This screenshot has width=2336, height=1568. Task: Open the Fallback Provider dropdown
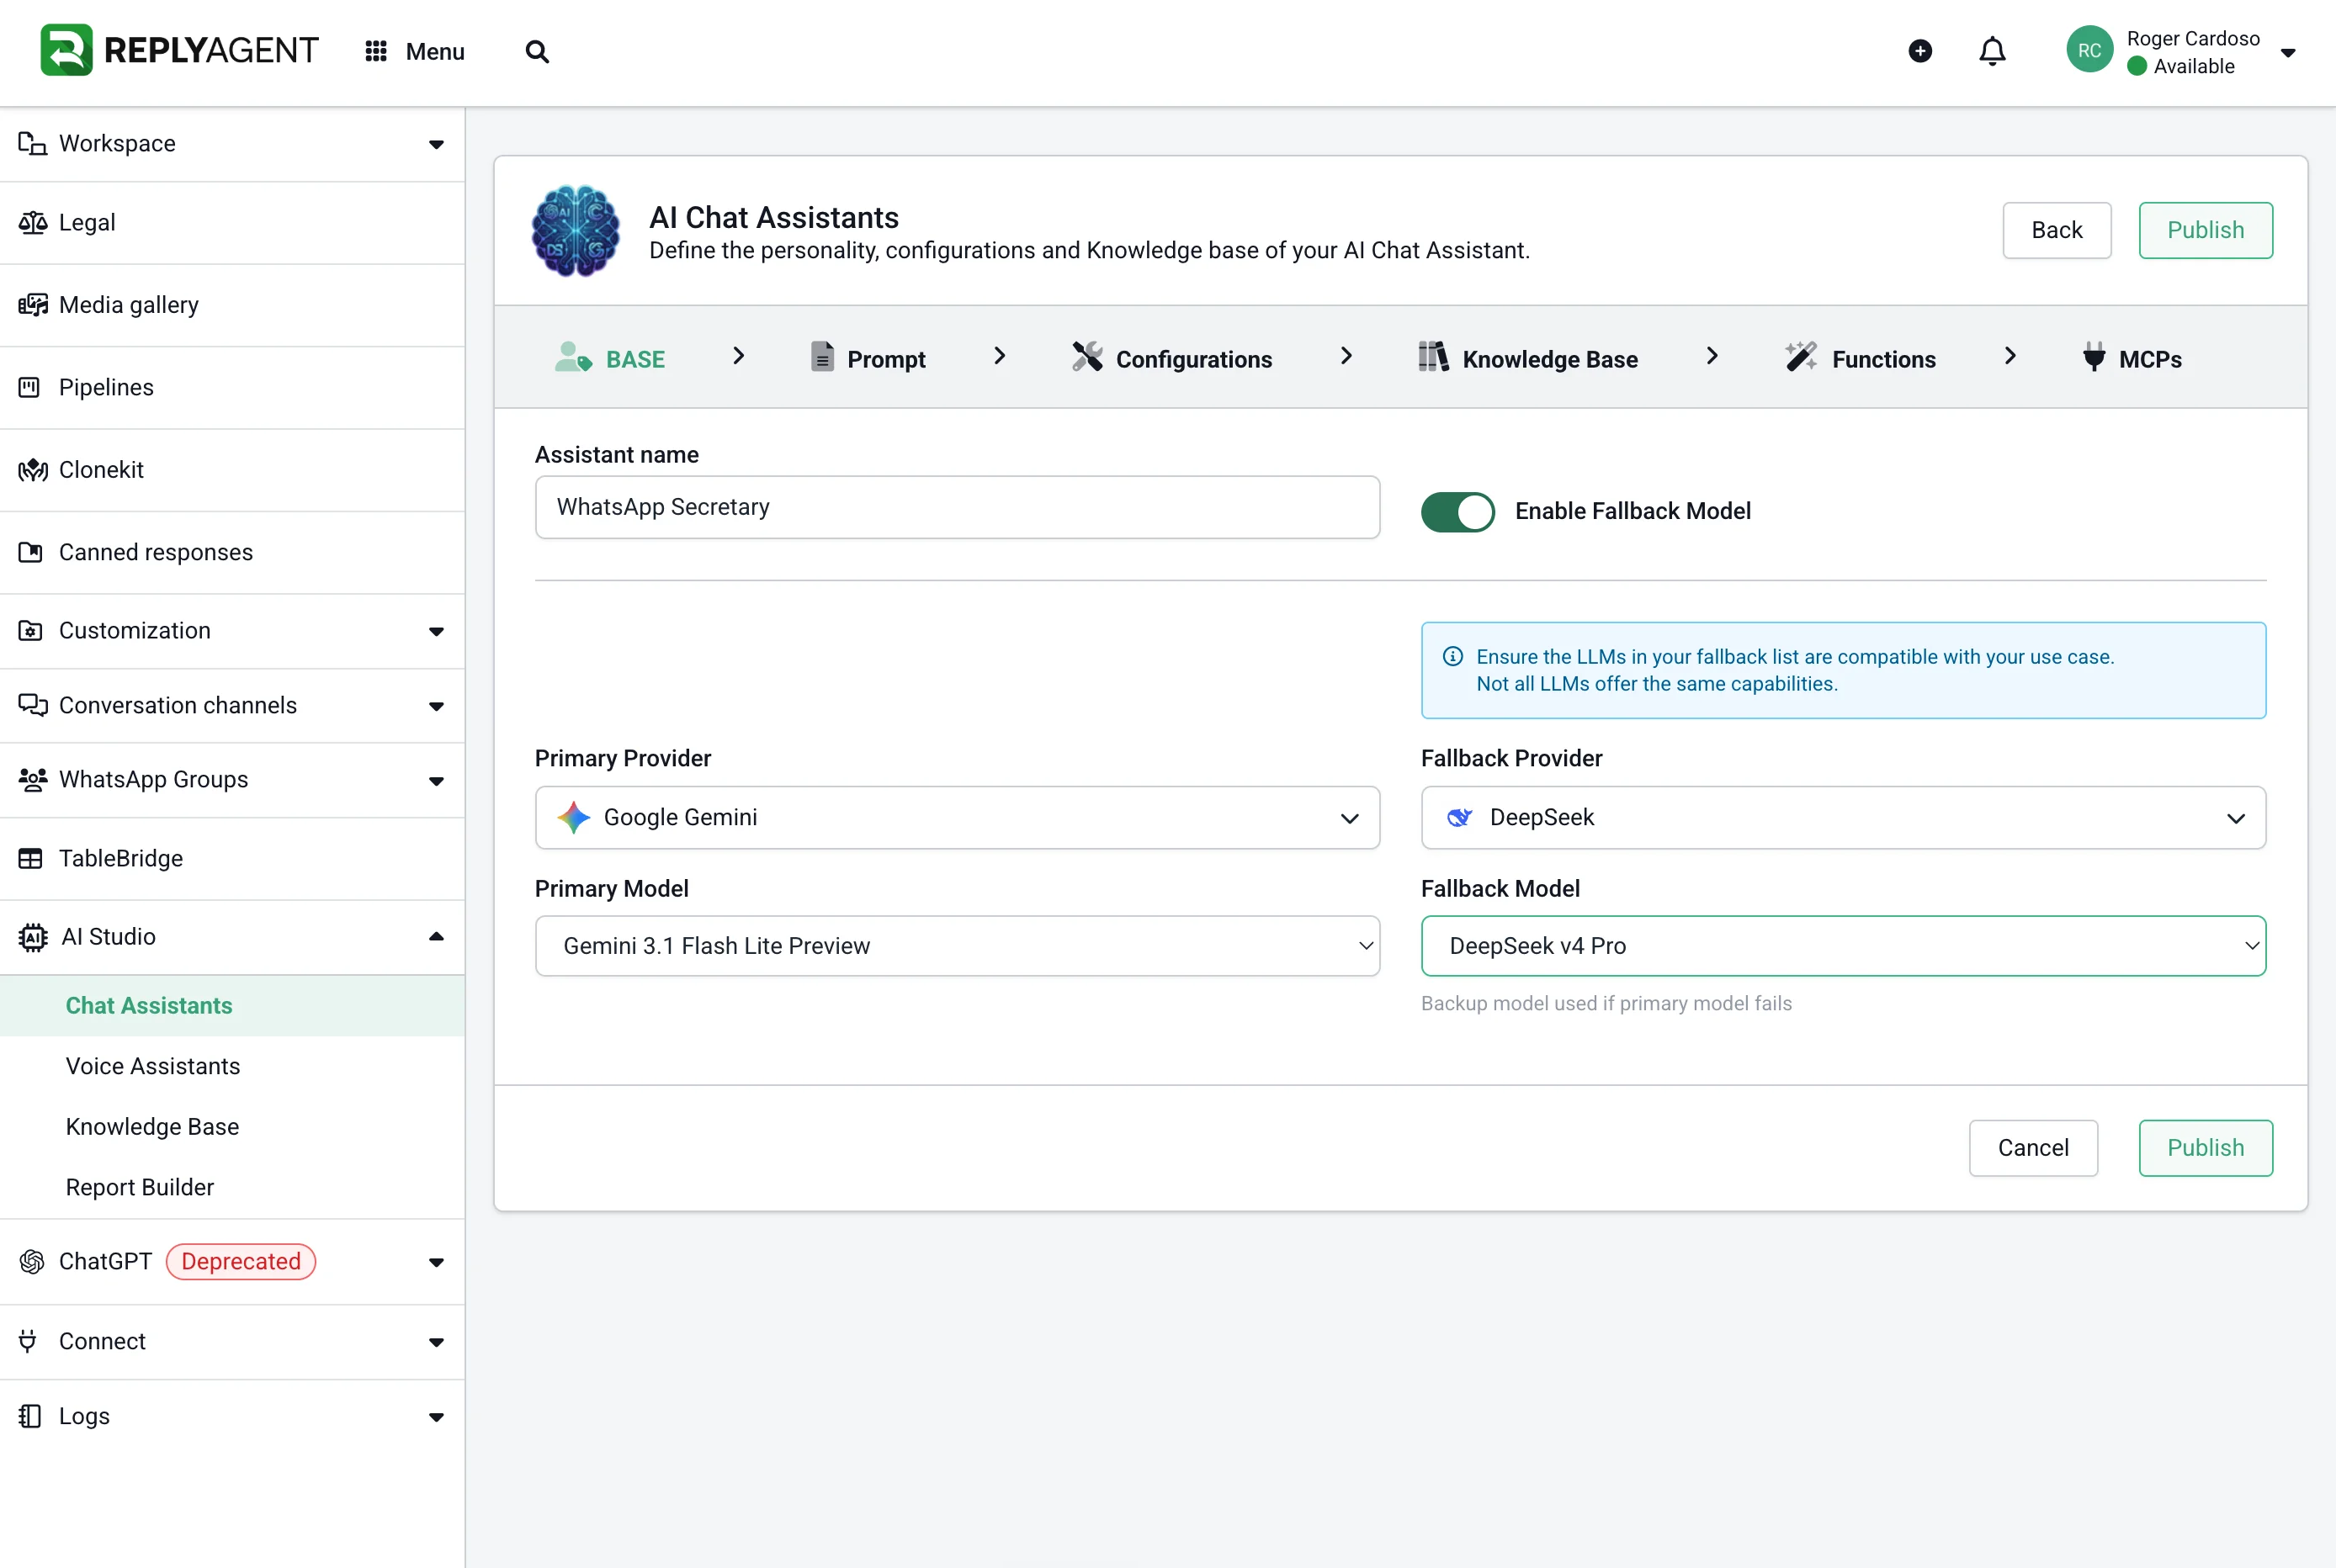(1843, 817)
